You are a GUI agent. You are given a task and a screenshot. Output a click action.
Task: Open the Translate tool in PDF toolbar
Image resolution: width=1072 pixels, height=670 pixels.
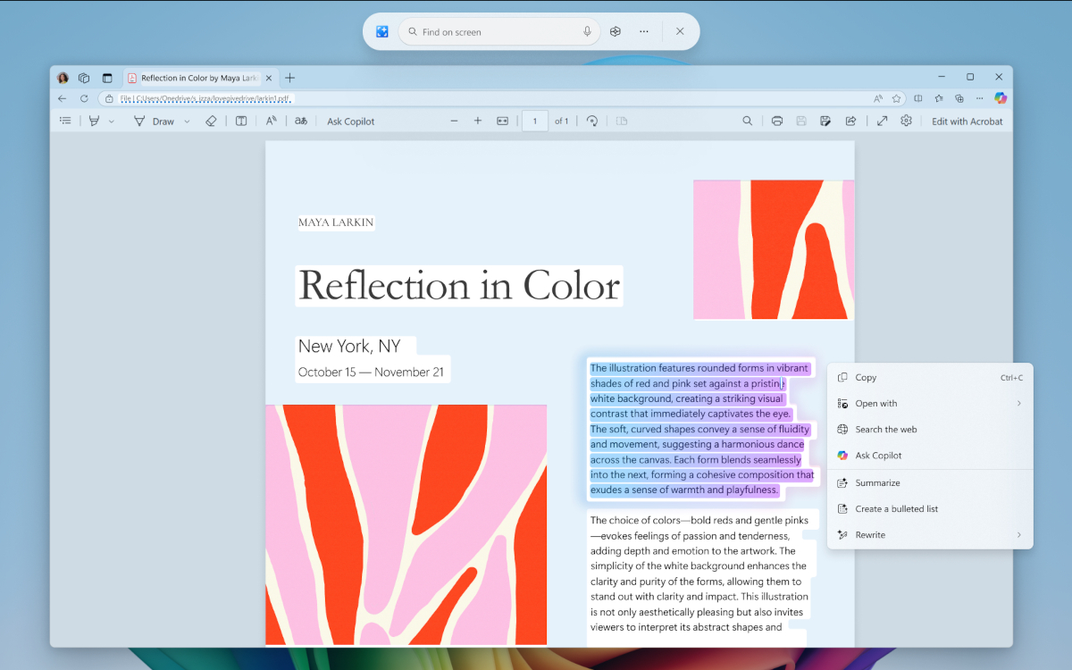coord(301,121)
